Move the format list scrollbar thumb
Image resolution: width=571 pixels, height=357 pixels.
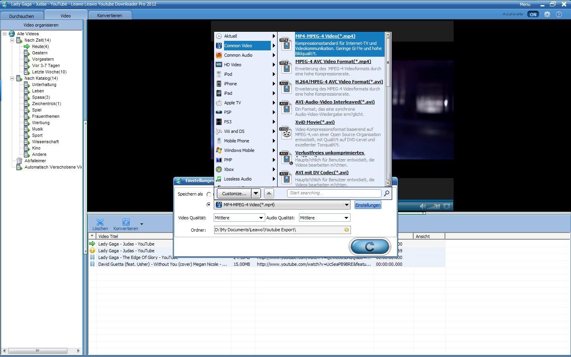coord(388,62)
